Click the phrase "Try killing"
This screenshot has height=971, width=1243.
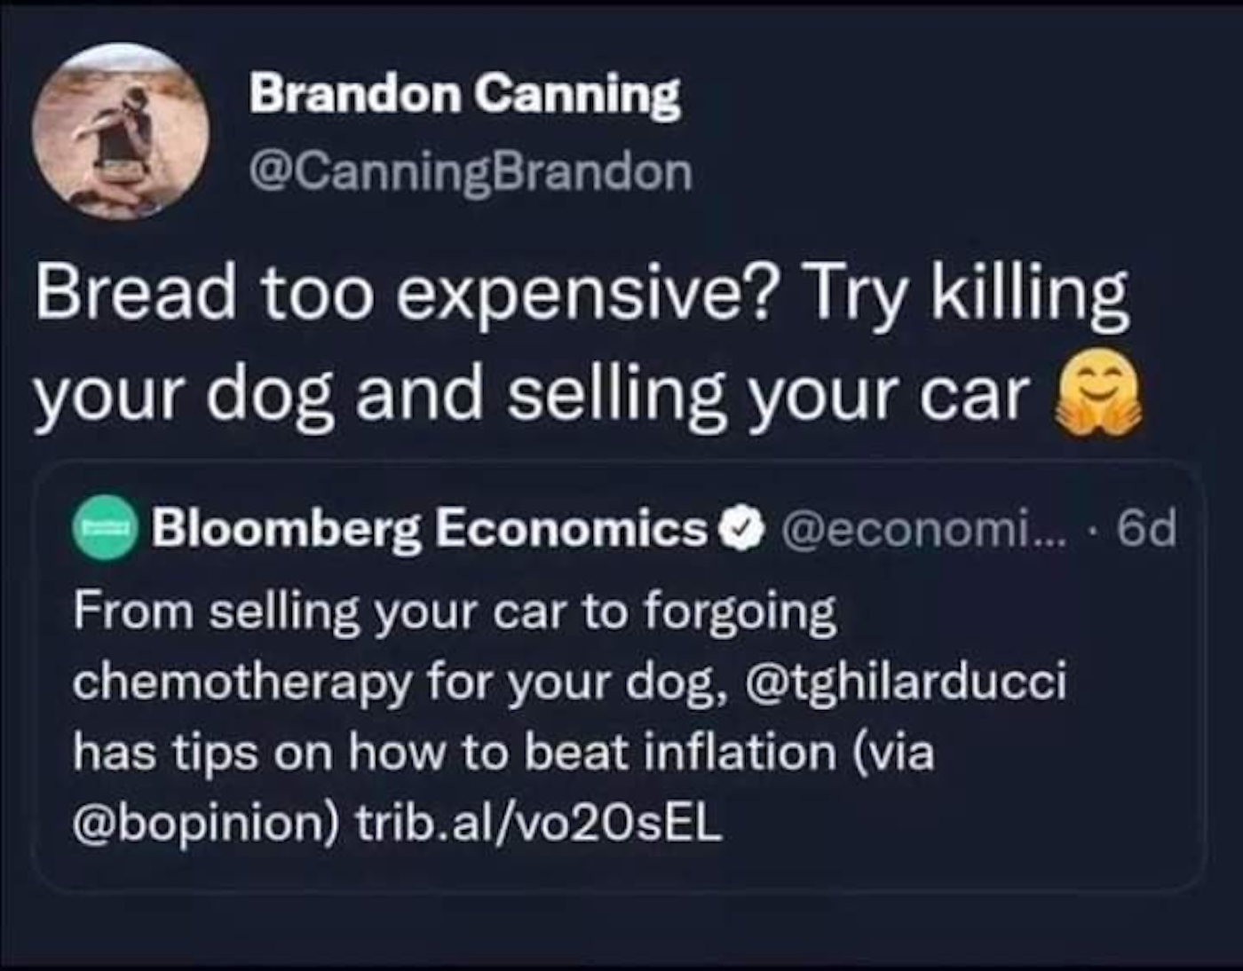[x=965, y=293]
